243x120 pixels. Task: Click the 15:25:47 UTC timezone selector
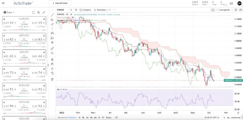click(x=212, y=117)
